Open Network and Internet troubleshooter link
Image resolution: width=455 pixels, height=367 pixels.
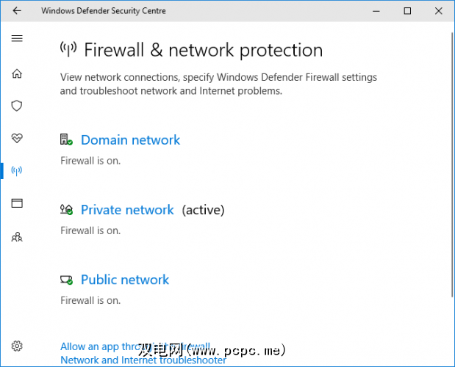pyautogui.click(x=143, y=360)
